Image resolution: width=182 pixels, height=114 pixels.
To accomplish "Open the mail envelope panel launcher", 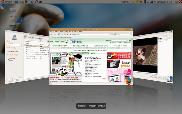I will coord(29,2).
